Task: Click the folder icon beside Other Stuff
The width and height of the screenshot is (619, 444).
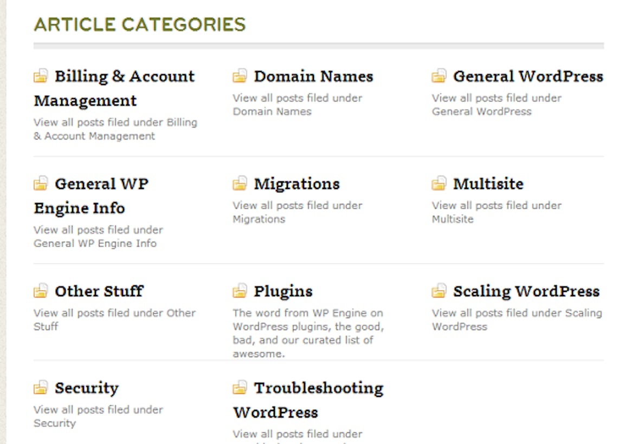Action: (41, 291)
